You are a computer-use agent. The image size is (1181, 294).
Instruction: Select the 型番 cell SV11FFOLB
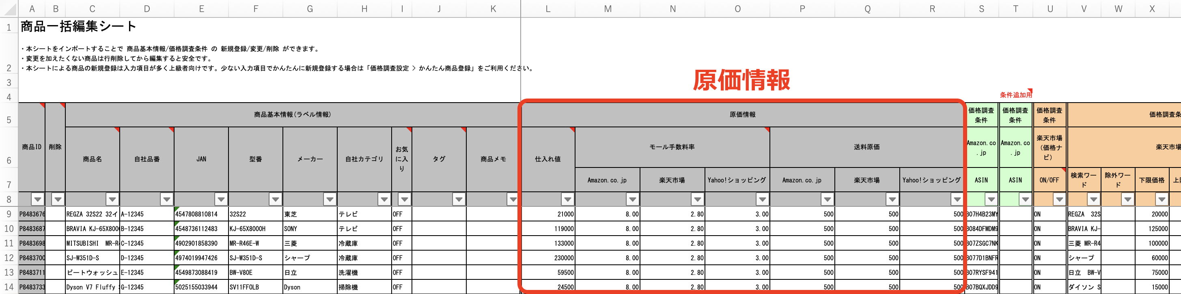click(x=255, y=287)
